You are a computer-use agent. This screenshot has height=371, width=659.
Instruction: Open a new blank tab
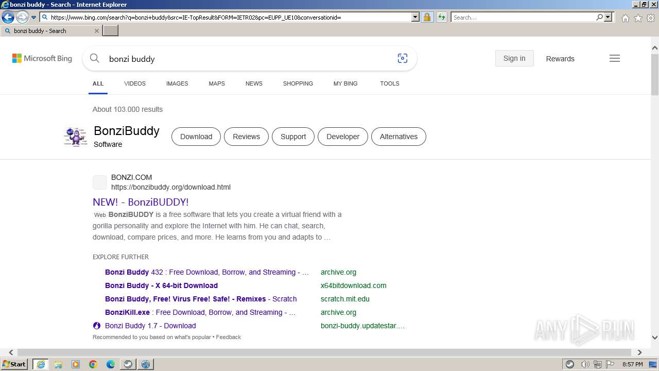pyautogui.click(x=111, y=30)
